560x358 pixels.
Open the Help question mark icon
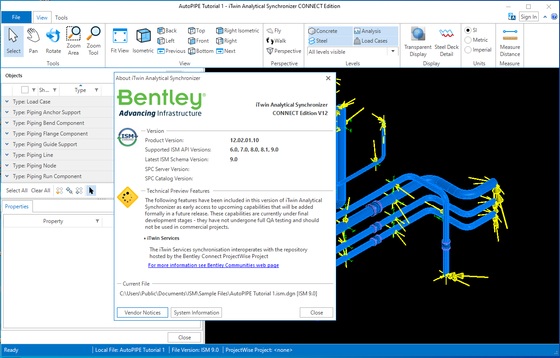click(x=554, y=16)
